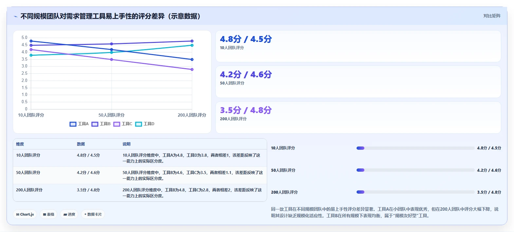Click the 工具A point at 10人团队评分

pyautogui.click(x=31, y=41)
